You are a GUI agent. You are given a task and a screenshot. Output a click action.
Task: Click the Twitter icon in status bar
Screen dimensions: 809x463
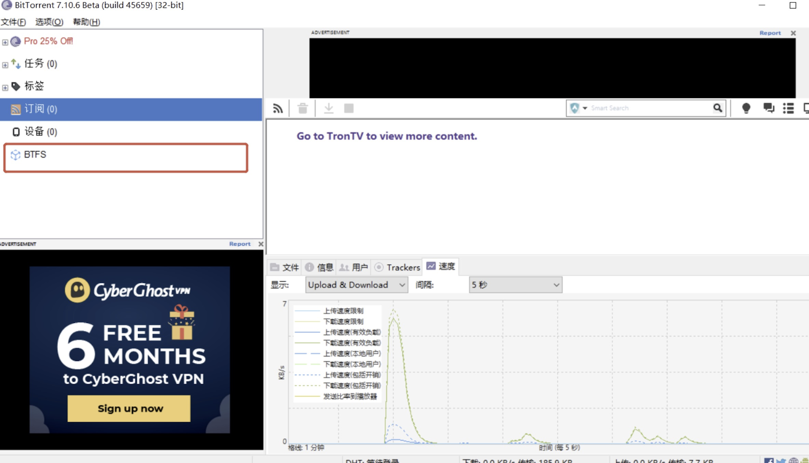(781, 460)
